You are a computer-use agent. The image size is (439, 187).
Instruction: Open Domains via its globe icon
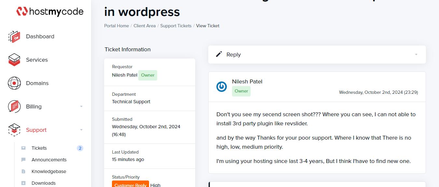point(14,83)
